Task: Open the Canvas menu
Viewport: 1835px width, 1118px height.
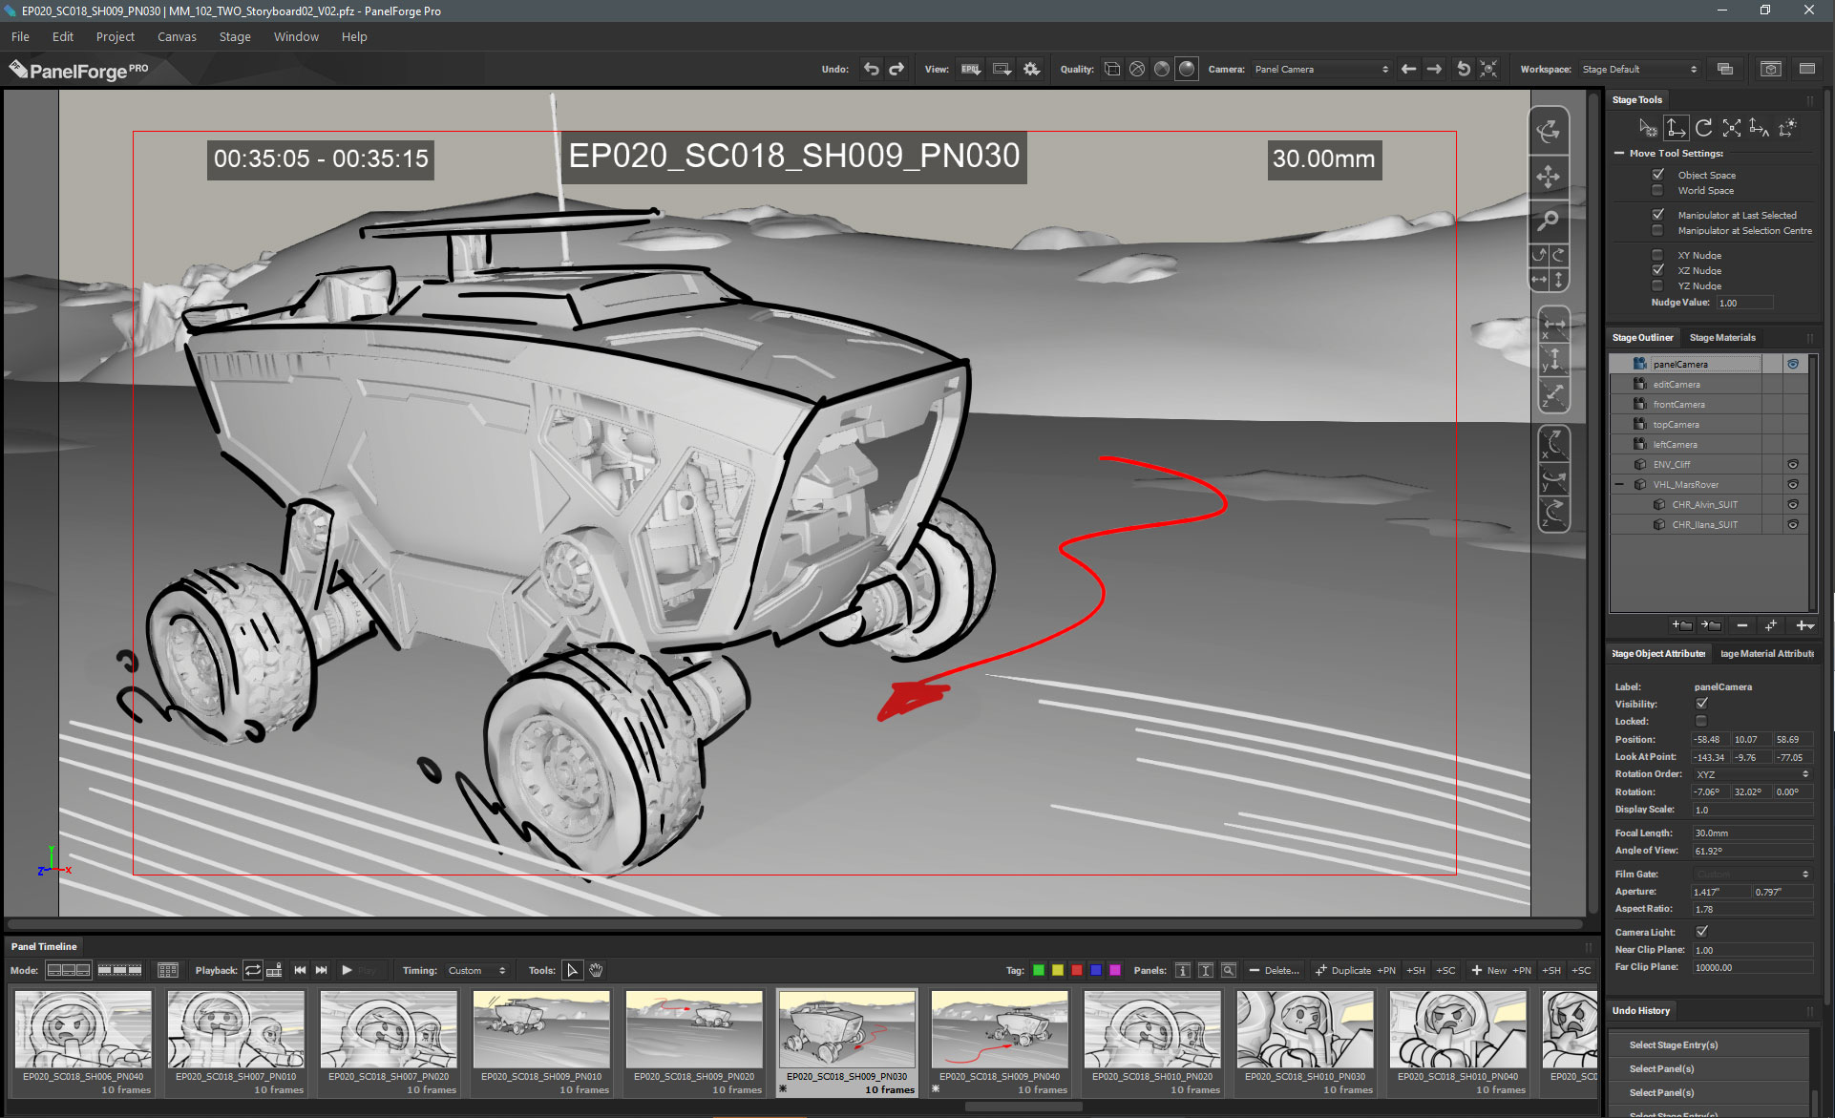Action: pyautogui.click(x=177, y=36)
